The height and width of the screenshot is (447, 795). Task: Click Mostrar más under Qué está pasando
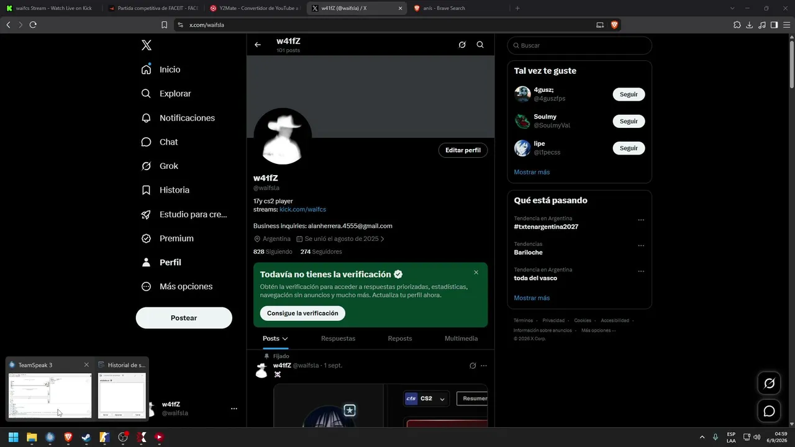532,298
